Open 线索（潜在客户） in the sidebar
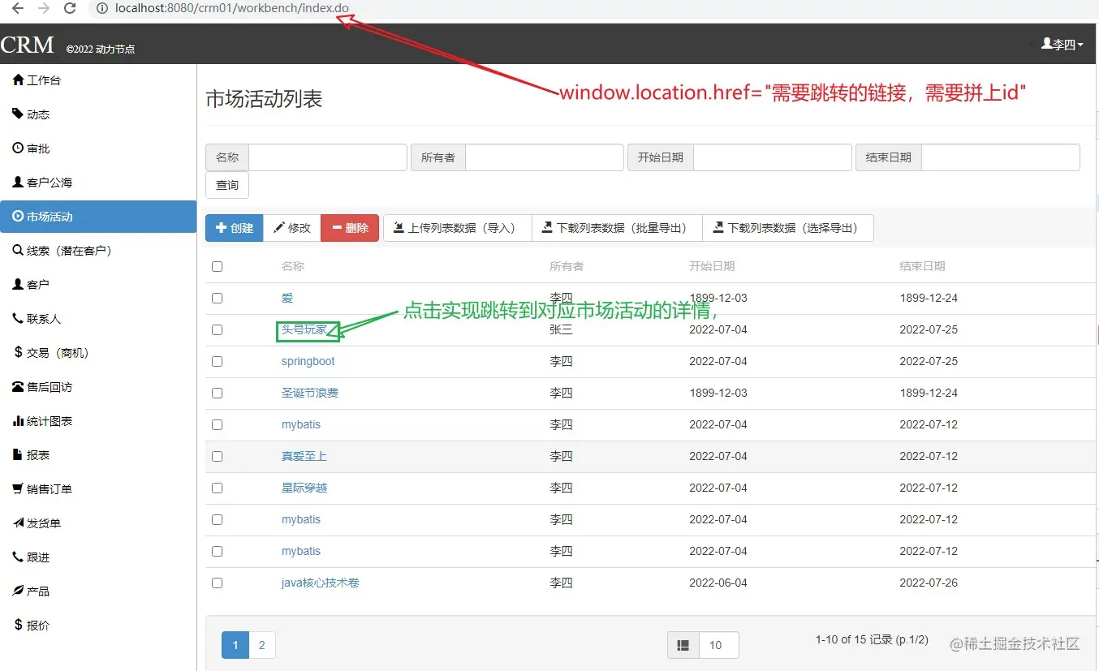The height and width of the screenshot is (671, 1099). [98, 251]
